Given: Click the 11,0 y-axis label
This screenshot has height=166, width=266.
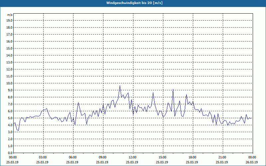Looking at the screenshot, I should point(10,76).
